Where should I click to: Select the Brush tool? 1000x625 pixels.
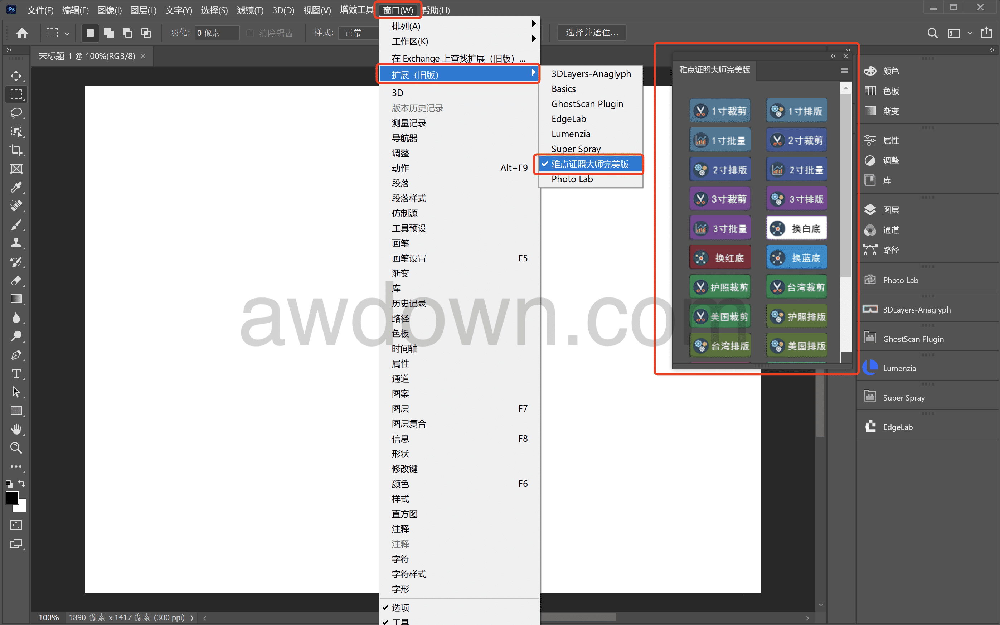pos(16,224)
